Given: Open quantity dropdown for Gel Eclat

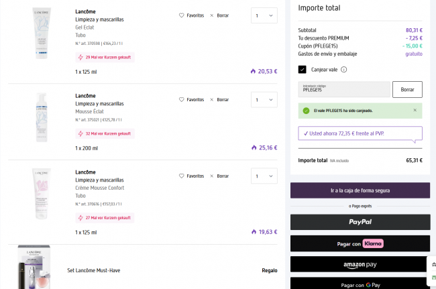Looking at the screenshot, I should point(264,15).
